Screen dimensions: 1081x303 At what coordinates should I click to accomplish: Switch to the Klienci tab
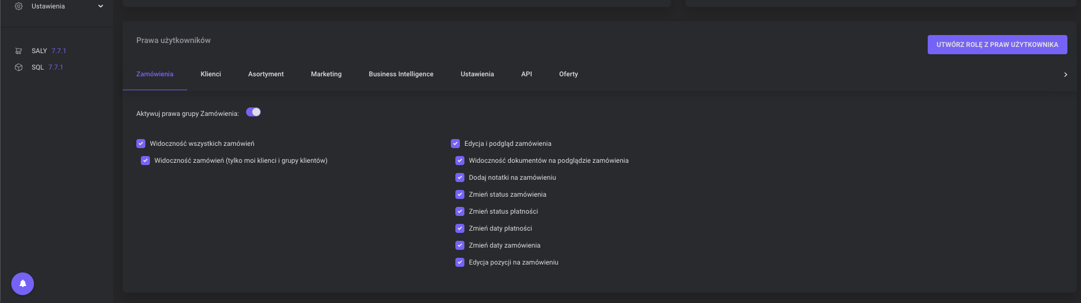(x=210, y=74)
